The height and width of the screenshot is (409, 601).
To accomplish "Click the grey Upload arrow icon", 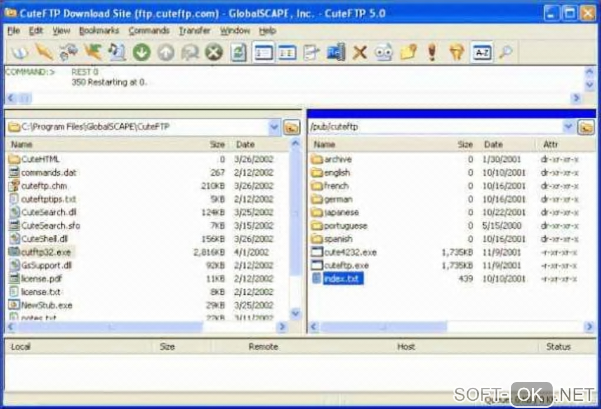I will [166, 52].
